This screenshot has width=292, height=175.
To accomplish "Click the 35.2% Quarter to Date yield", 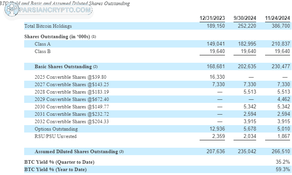I will [283, 162].
